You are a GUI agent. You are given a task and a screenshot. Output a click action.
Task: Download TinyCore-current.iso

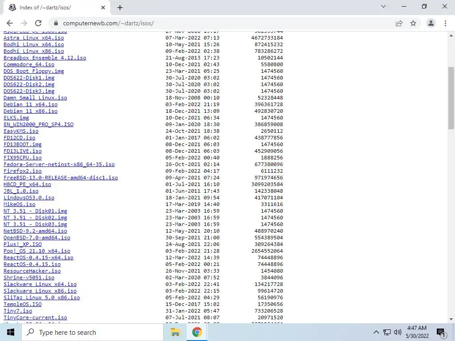click(35, 318)
